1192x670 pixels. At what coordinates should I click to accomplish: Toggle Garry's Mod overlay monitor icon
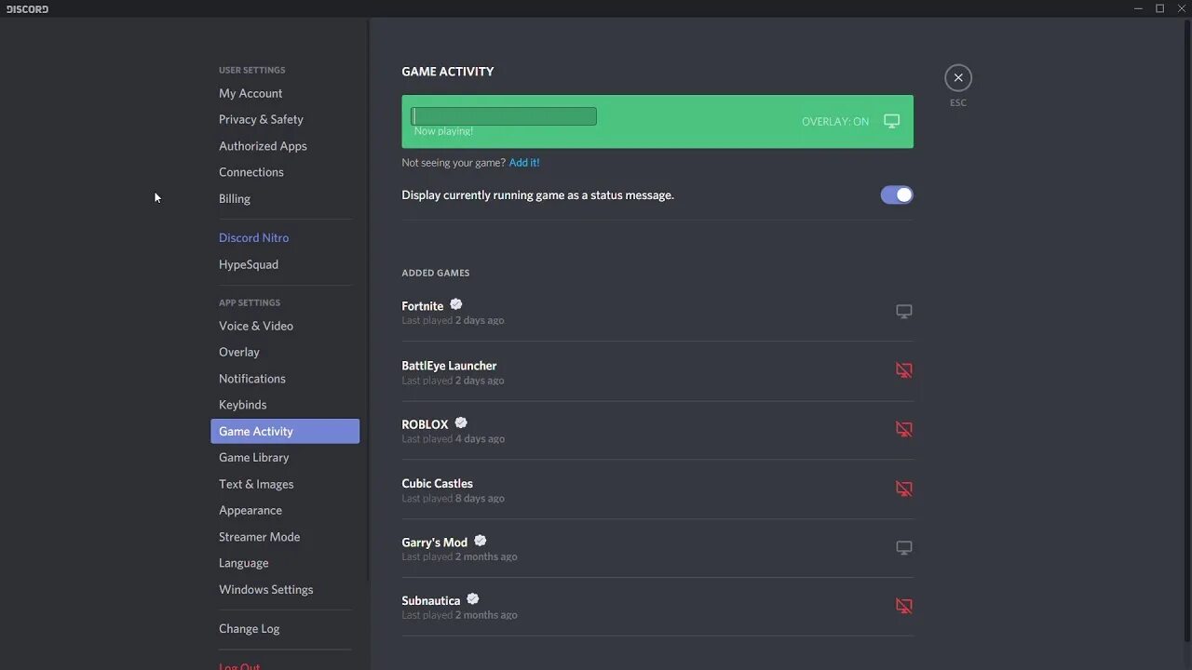click(903, 548)
